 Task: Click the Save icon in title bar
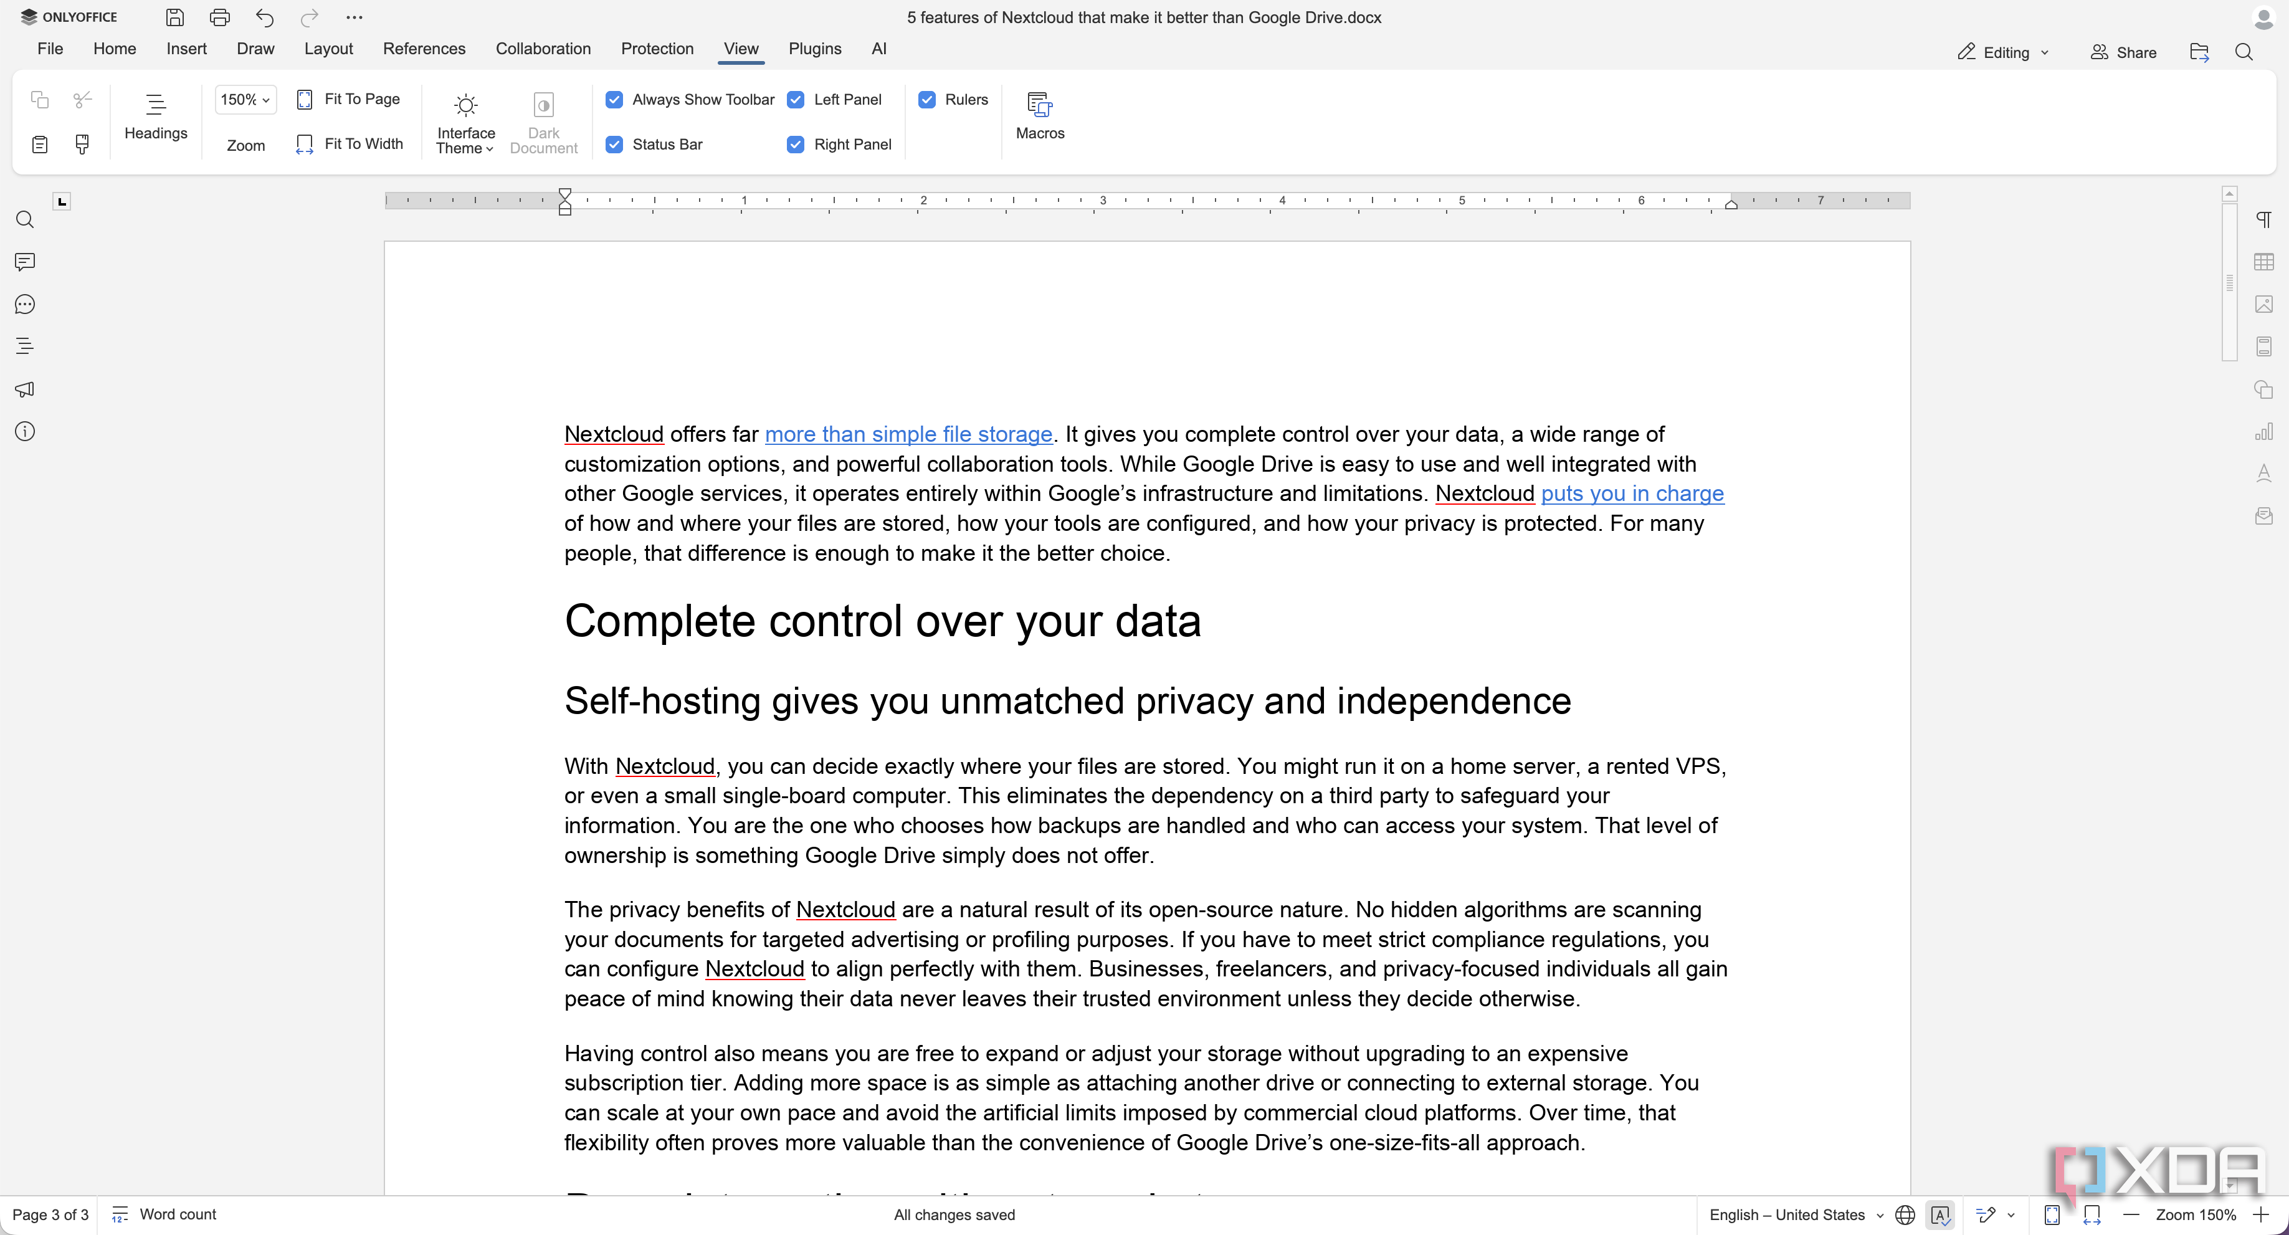click(175, 17)
